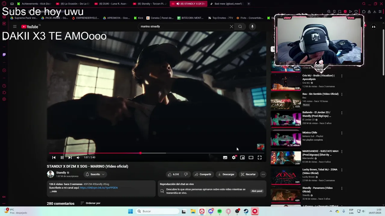Image resolution: width=385 pixels, height=216 pixels.
Task: Open options for Bau - Sin Sentido video
Action: click(342, 94)
